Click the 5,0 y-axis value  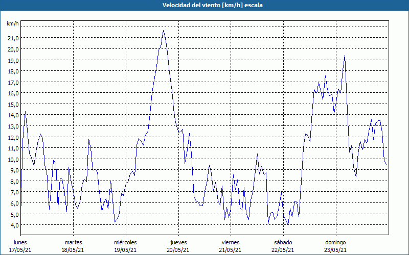pos(15,214)
